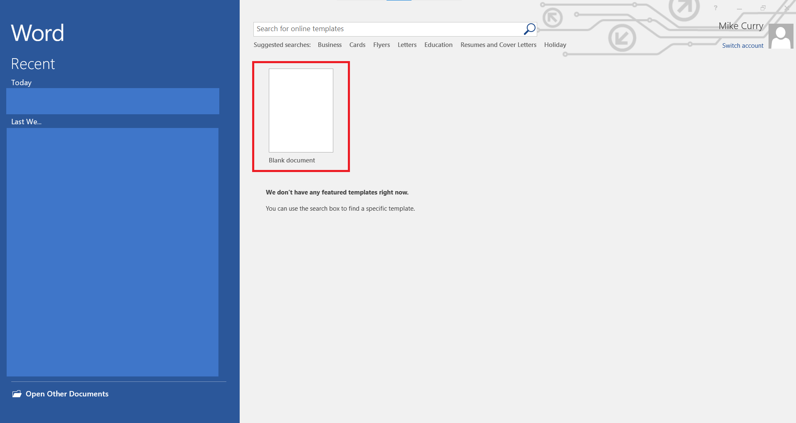Viewport: 796px width, 423px height.
Task: Click the Today recent heading
Action: [x=21, y=83]
